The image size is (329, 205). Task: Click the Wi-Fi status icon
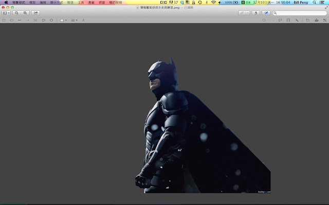click(213, 3)
